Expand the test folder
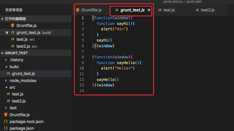 click(6, 108)
